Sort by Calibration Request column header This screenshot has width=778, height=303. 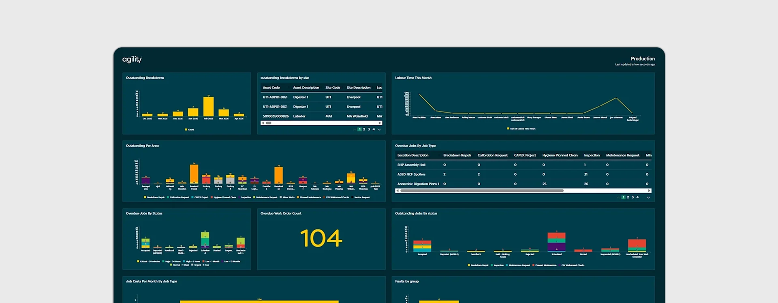coord(492,155)
